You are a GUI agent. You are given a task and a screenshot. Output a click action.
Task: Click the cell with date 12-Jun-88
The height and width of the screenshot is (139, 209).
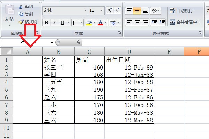coord(129,74)
